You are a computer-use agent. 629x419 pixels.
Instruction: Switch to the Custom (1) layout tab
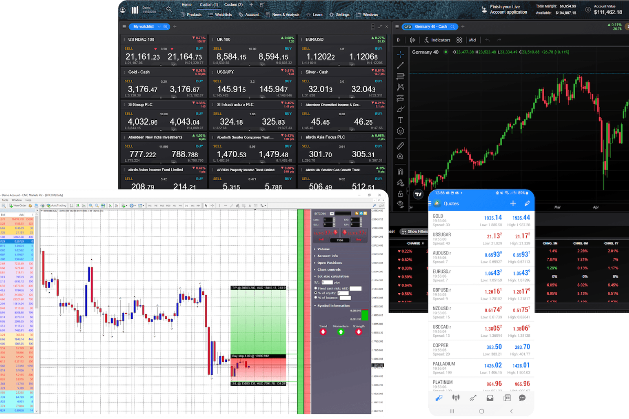click(x=209, y=5)
